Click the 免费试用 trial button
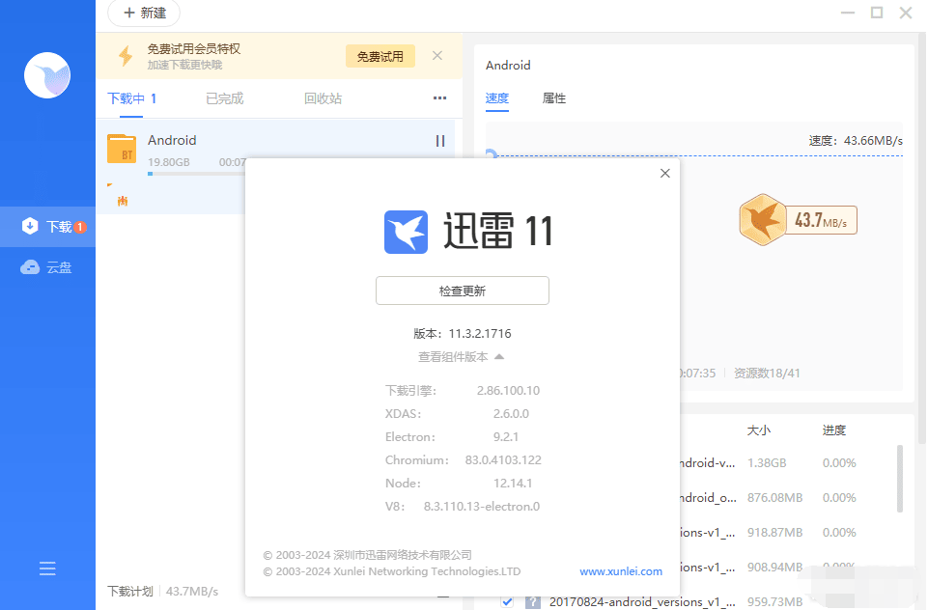 pos(380,56)
